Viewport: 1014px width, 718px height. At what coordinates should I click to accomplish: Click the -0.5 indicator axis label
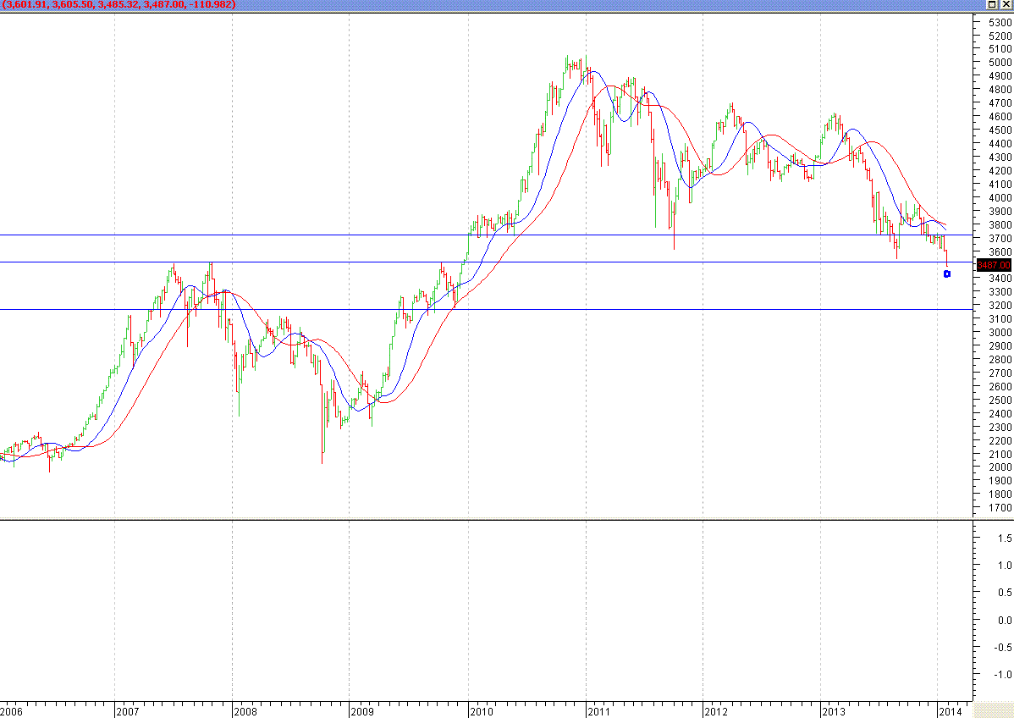[x=1003, y=647]
